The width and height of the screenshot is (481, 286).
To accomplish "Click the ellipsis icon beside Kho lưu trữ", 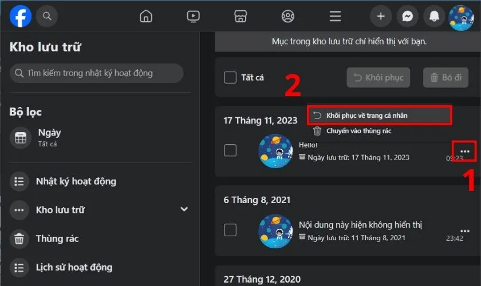I will pos(19,210).
